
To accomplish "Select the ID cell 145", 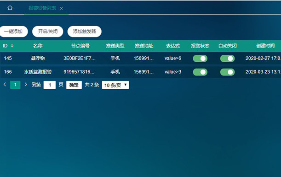I will pos(8,58).
